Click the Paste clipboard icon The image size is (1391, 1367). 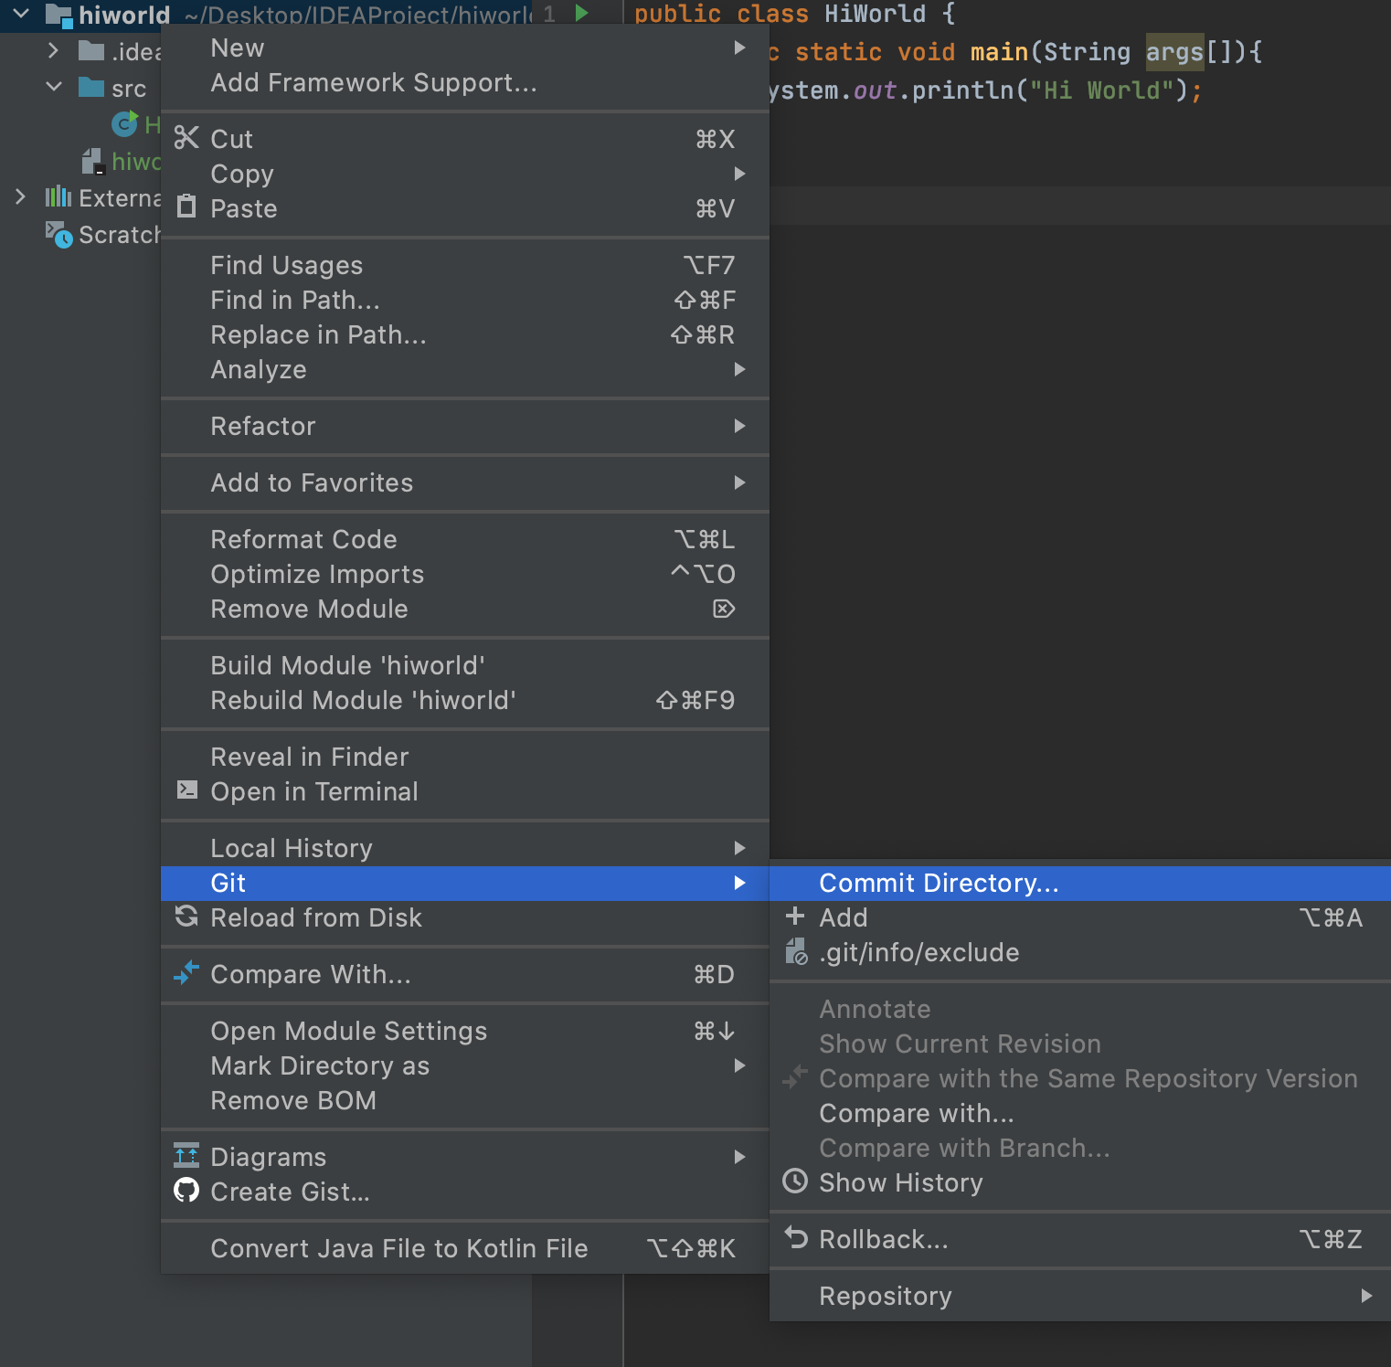(186, 207)
